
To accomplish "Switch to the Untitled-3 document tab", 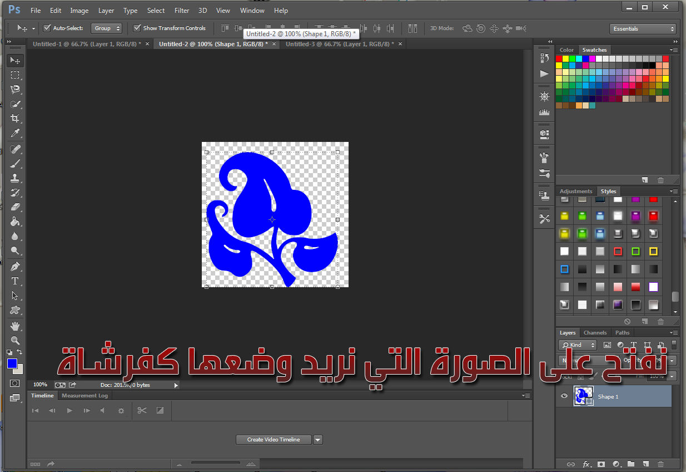I will pos(340,44).
